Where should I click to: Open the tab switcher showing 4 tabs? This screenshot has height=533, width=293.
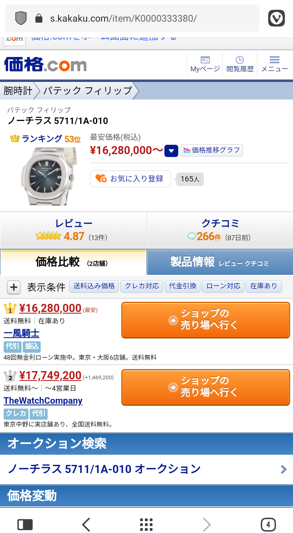[x=268, y=524]
